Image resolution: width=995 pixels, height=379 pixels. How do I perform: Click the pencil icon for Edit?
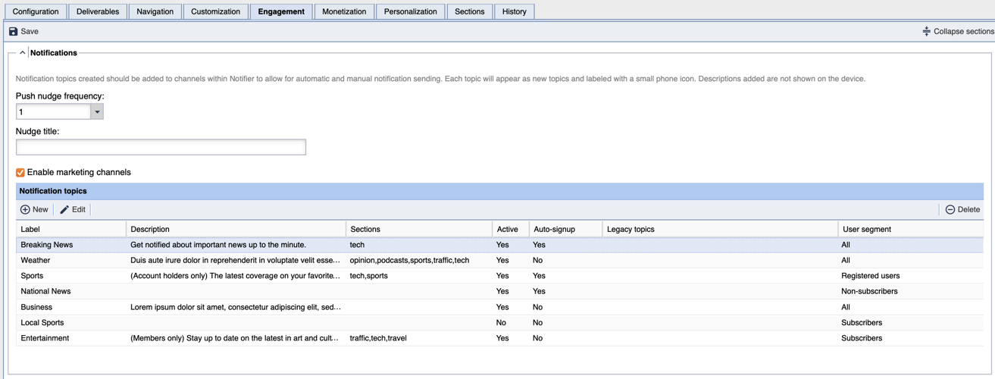pos(64,209)
